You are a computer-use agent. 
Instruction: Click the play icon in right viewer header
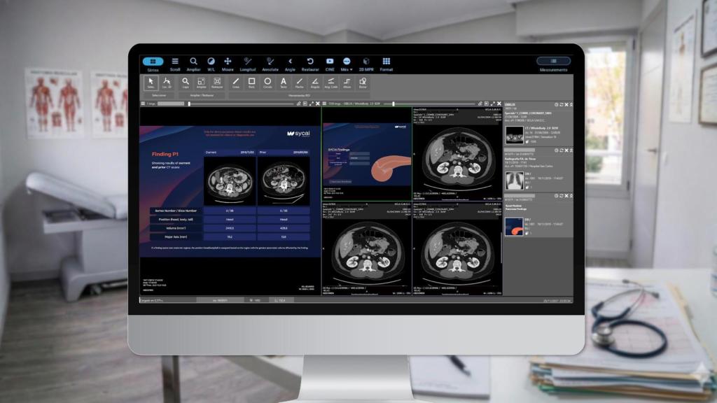(487, 104)
